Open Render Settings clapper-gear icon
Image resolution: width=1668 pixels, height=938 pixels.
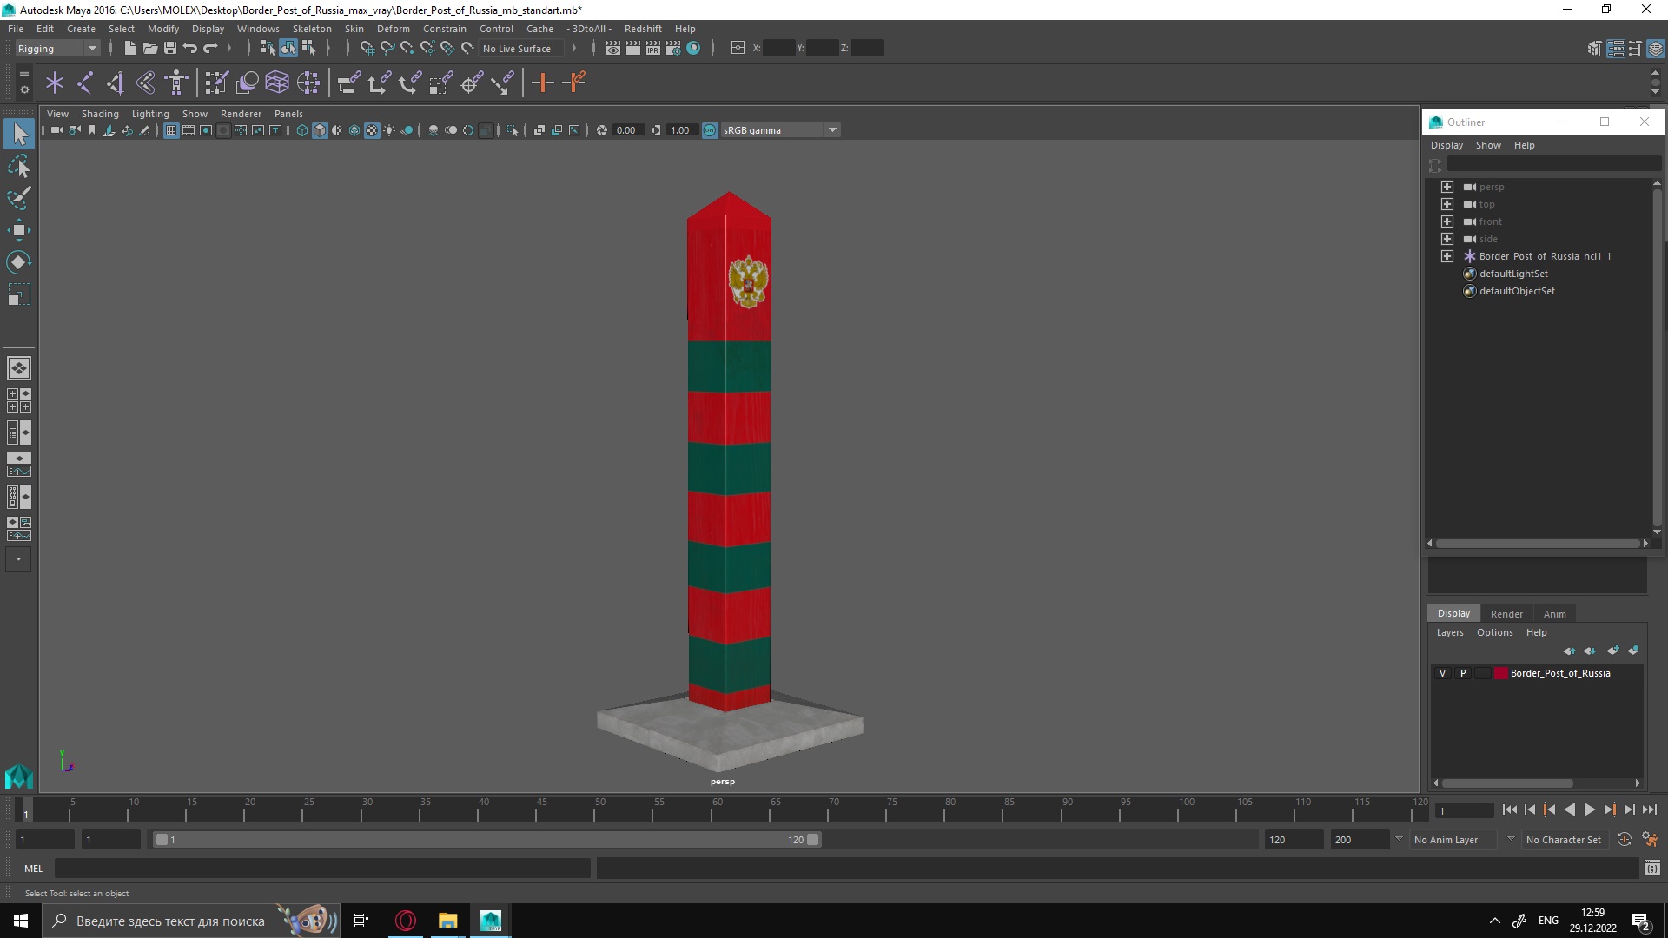click(x=673, y=49)
